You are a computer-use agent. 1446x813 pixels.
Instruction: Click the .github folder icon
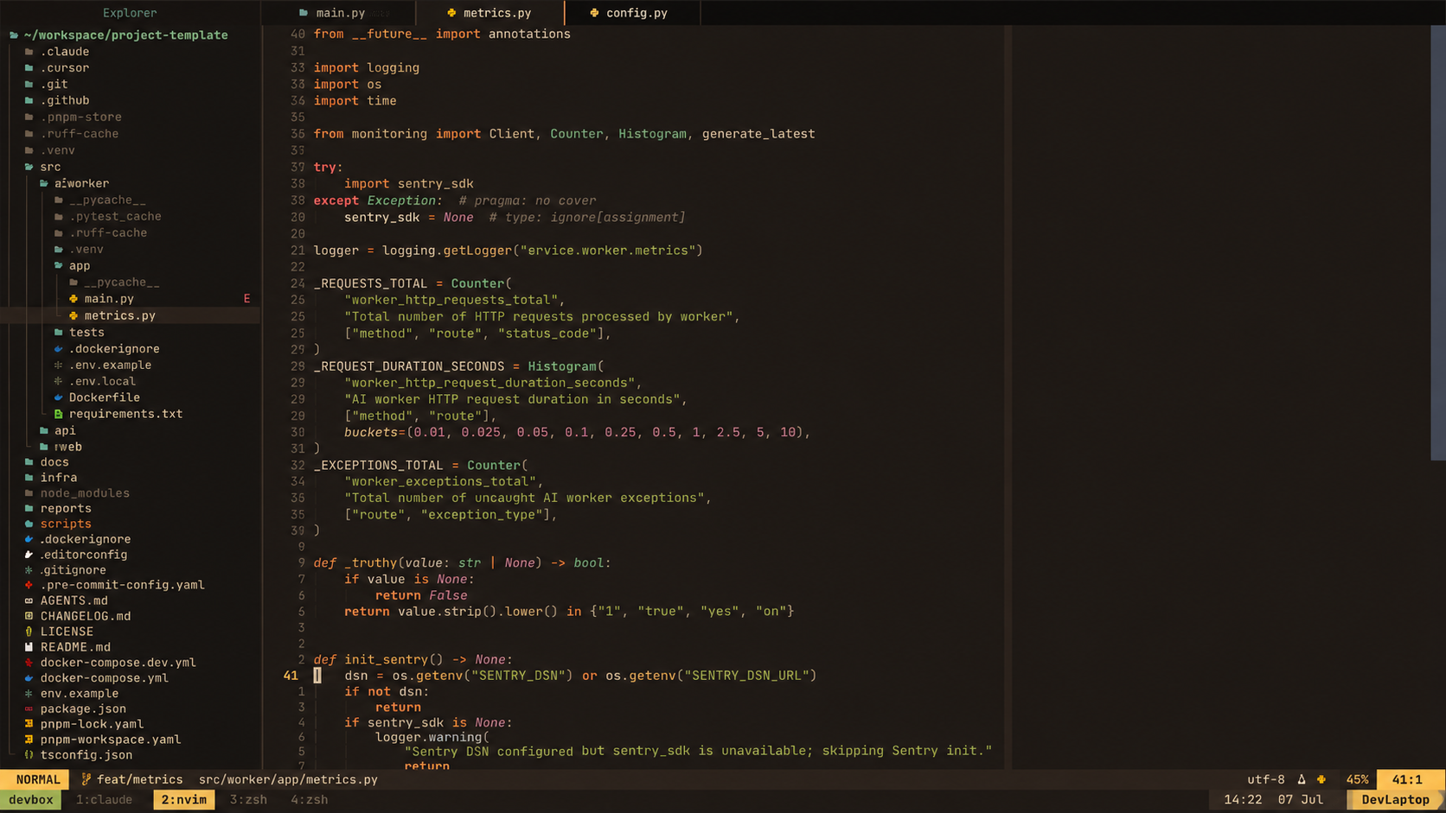(29, 100)
